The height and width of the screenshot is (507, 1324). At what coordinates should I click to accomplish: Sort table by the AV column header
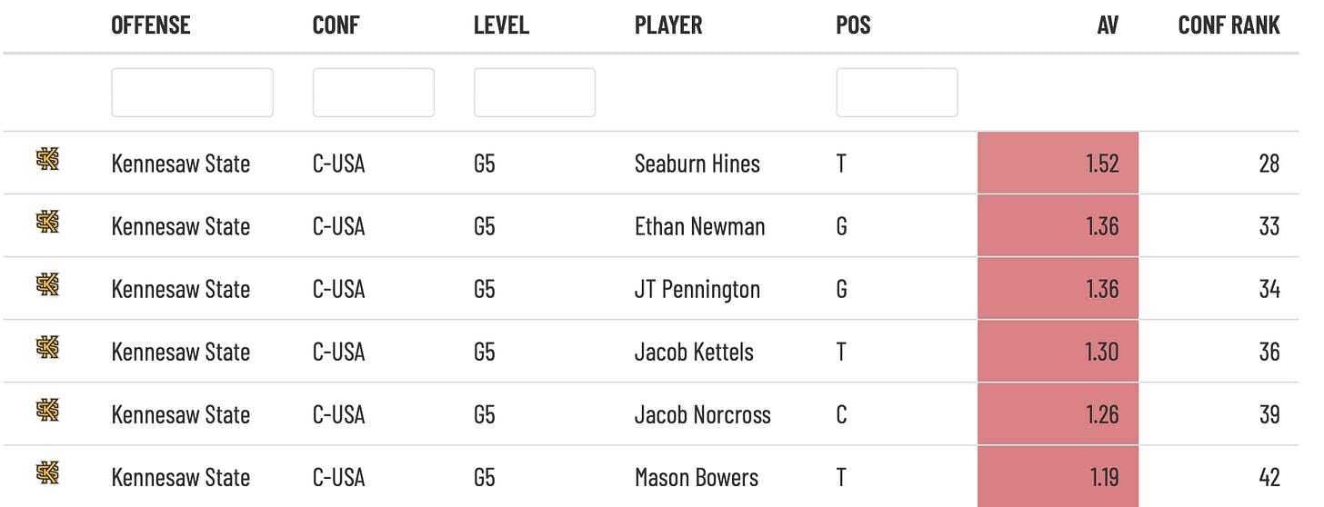(x=1108, y=25)
